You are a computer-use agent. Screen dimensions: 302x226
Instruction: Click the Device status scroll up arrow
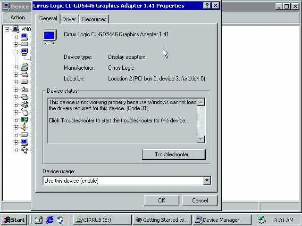point(201,102)
